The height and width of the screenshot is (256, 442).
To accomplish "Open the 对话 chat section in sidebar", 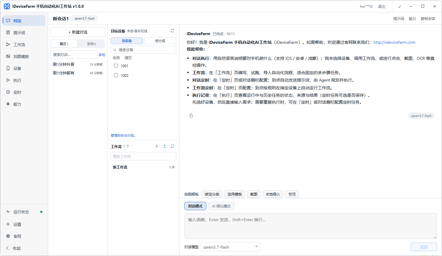I will (x=24, y=21).
